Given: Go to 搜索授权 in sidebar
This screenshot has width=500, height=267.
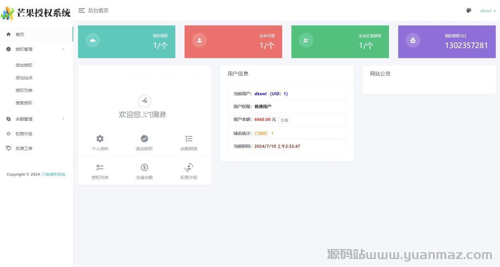Looking at the screenshot, I should (x=24, y=103).
